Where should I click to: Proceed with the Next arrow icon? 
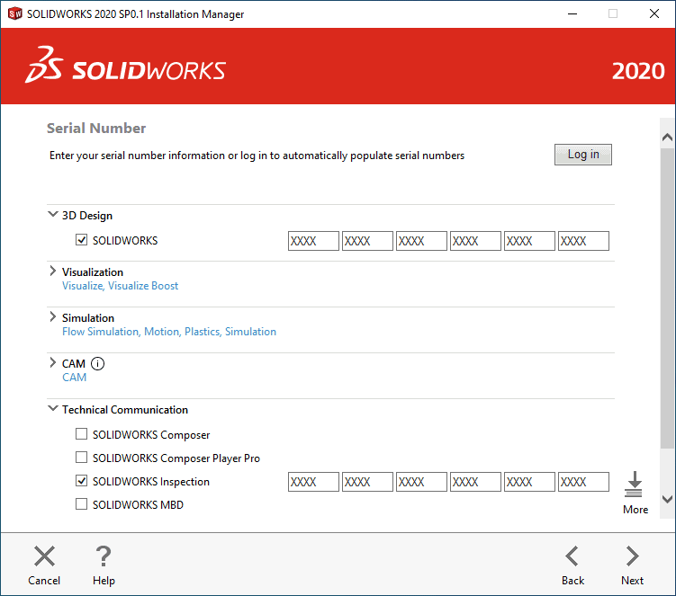click(x=632, y=556)
